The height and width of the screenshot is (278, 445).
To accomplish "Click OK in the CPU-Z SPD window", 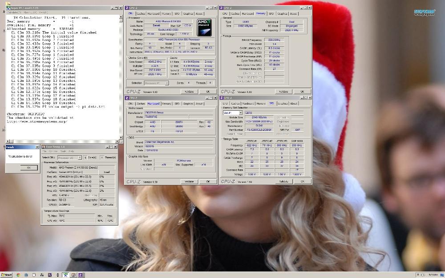I will click(x=302, y=181).
